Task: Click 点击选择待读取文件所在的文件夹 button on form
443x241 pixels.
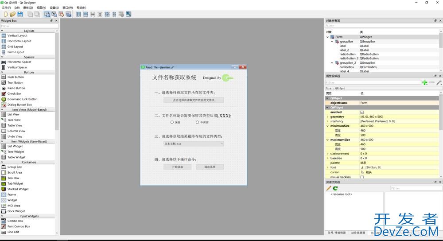Action: (x=194, y=100)
